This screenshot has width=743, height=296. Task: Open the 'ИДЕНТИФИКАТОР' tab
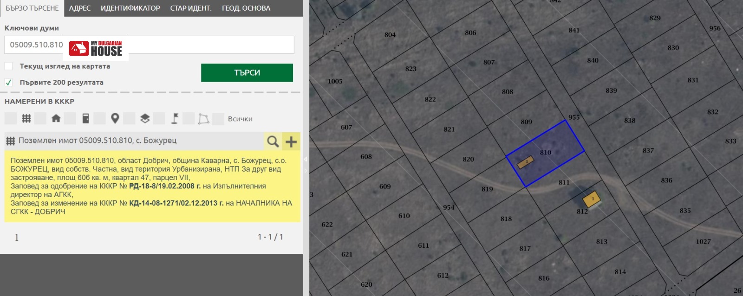point(130,8)
